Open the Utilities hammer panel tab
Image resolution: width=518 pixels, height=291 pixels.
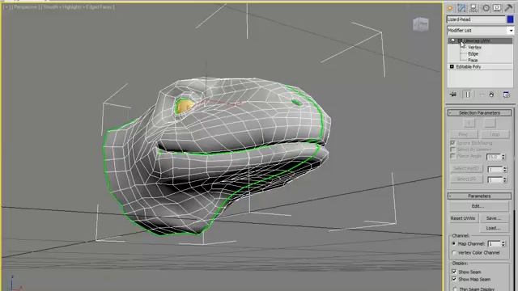(x=509, y=8)
